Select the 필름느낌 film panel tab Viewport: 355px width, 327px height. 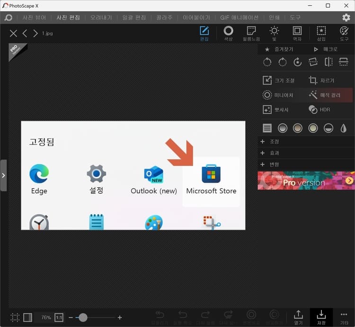pos(251,34)
